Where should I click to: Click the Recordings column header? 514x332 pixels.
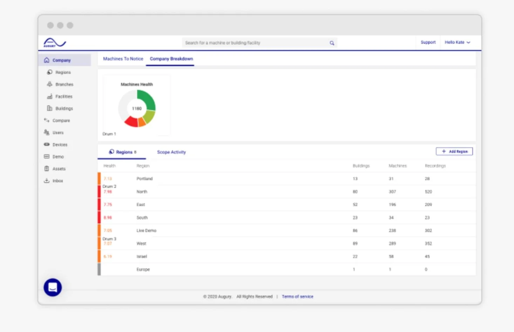click(x=435, y=166)
